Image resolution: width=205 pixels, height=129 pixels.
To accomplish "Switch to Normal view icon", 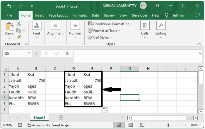I will point(119,125).
